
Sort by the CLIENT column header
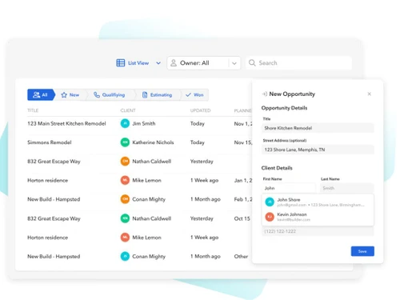(x=128, y=110)
